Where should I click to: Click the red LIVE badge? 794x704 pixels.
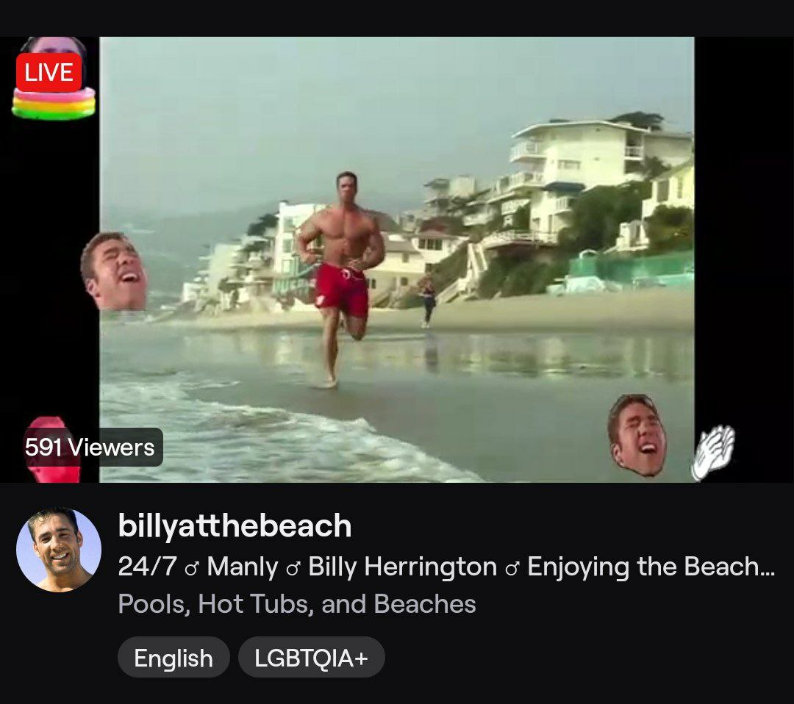coord(49,72)
